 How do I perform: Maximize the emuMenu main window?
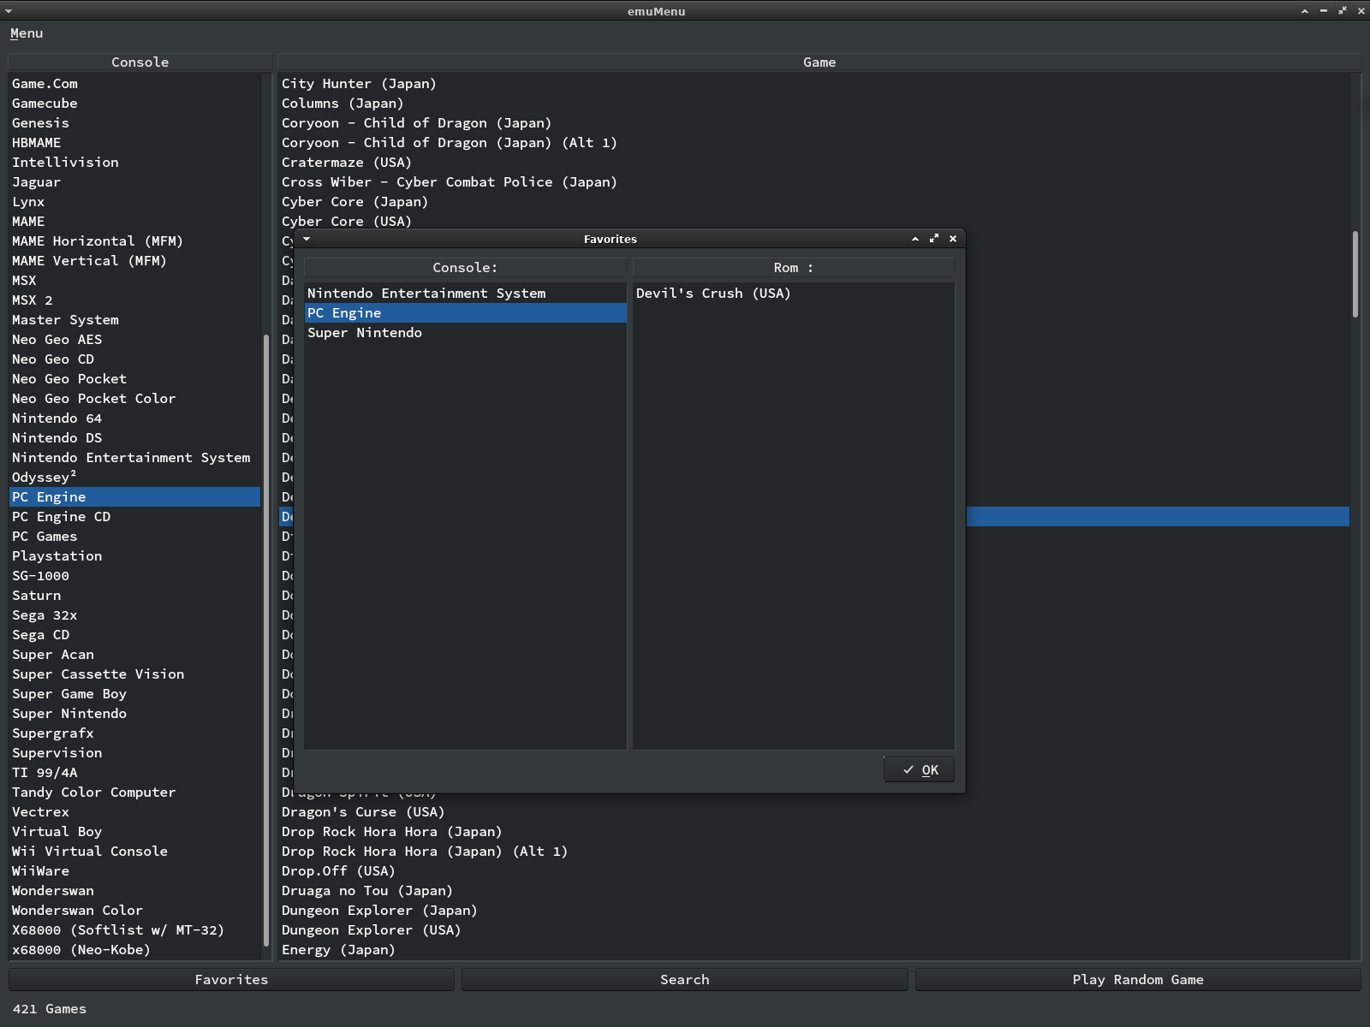pos(1343,11)
